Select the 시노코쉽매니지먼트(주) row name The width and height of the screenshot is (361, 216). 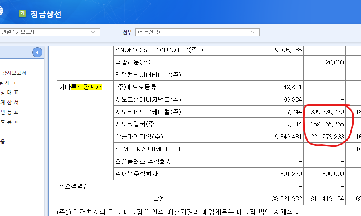(x=148, y=99)
